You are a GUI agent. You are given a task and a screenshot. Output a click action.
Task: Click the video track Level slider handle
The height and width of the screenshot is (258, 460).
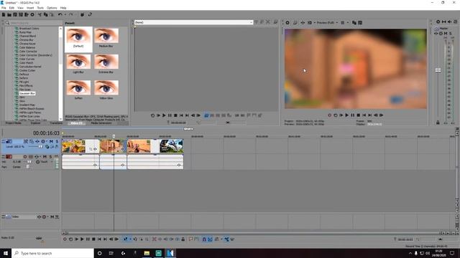[40, 146]
